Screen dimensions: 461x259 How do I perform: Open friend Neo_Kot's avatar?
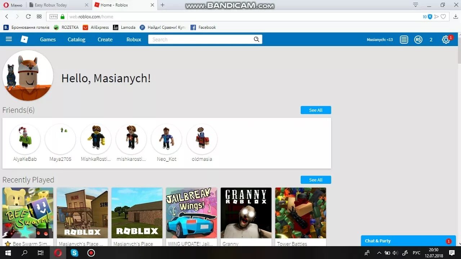[166, 139]
